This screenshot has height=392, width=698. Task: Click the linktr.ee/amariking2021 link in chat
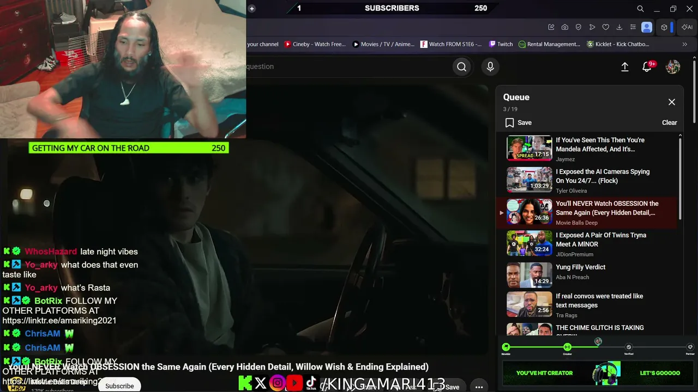pos(59,321)
